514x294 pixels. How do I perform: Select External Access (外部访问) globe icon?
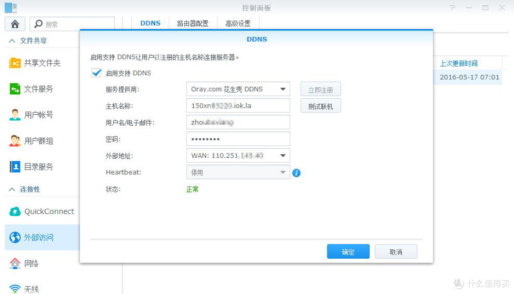tap(15, 237)
